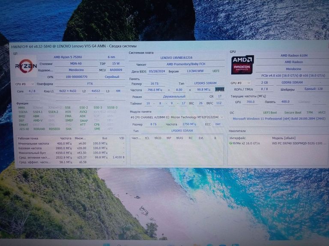Click the memory module chip icon
The image size is (329, 246).
tap(219, 89)
